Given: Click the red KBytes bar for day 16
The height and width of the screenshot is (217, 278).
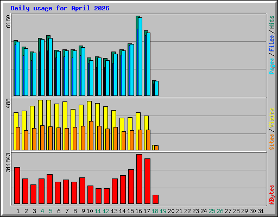Looking at the screenshot, I should click(139, 179).
